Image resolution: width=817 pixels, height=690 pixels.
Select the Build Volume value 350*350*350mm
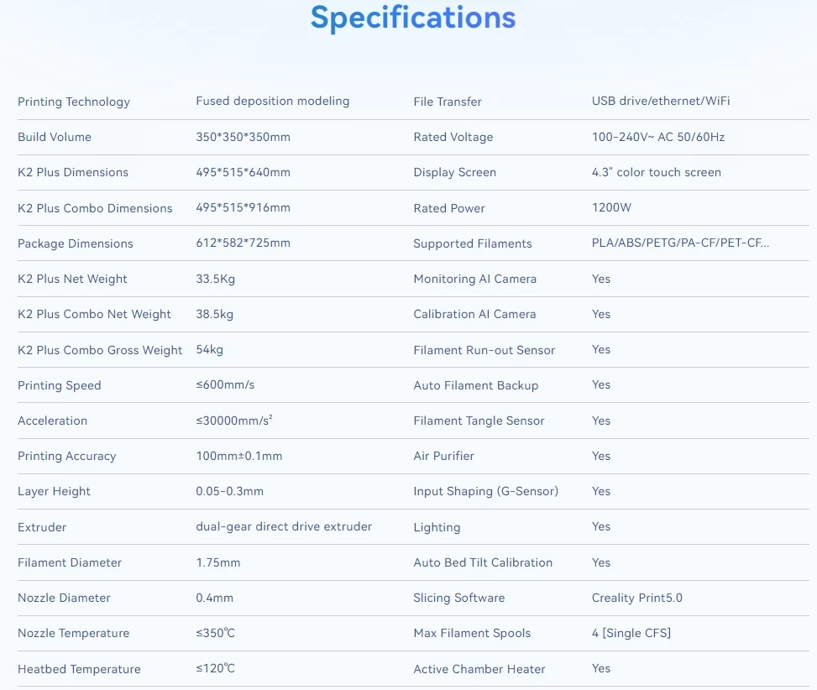click(243, 137)
